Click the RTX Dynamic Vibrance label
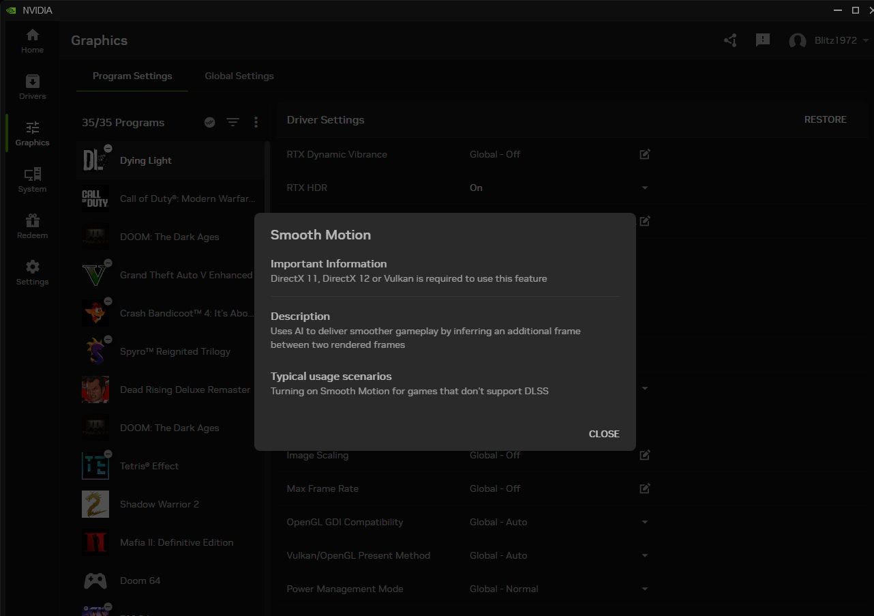This screenshot has height=616, width=874. (337, 154)
